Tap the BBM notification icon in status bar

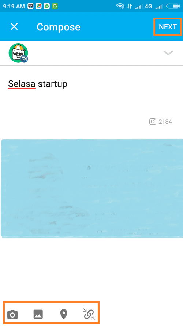tap(30, 6)
